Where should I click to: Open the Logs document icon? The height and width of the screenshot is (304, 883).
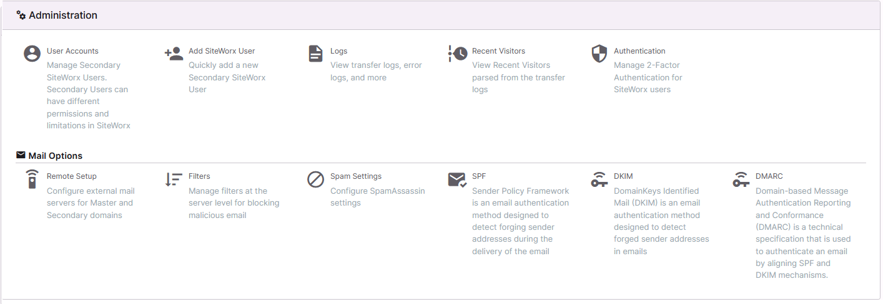316,54
